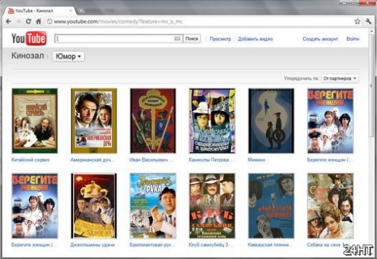Go to browser home page icon
Image resolution: width=377 pixels, height=259 pixels.
coord(38,22)
